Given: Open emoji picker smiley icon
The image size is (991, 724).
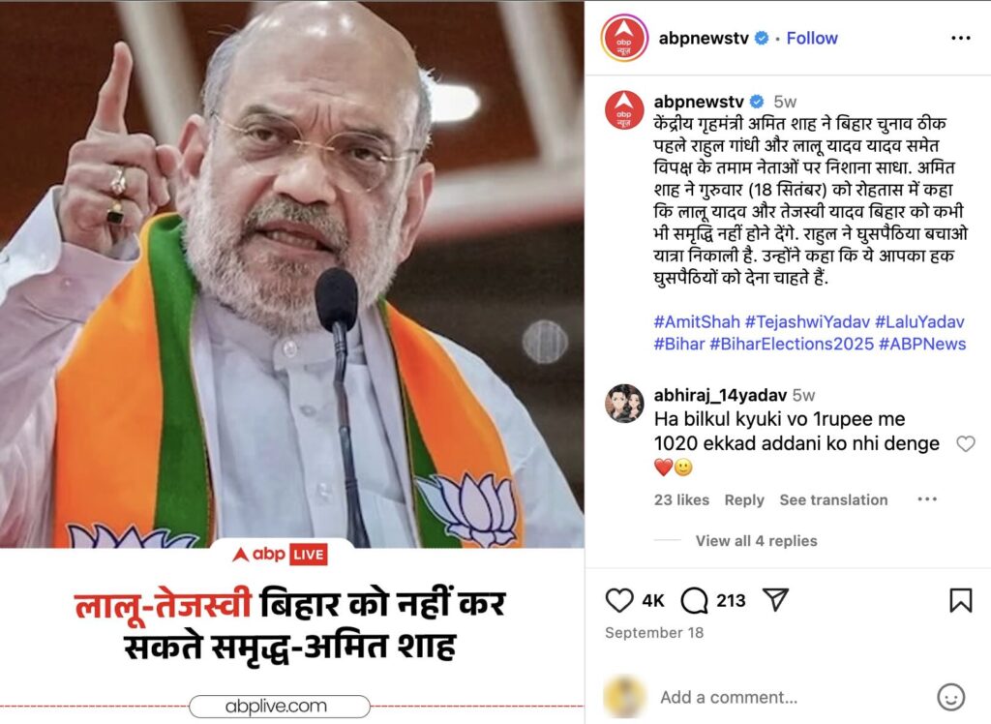Looking at the screenshot, I should pos(950,697).
